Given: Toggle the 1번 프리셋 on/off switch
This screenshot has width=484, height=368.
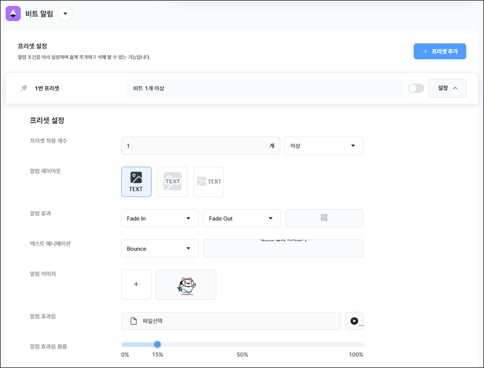Looking at the screenshot, I should [x=415, y=88].
